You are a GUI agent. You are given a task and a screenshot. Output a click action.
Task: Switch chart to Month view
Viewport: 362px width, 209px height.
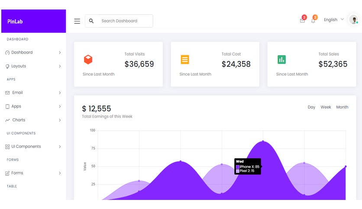coord(342,107)
